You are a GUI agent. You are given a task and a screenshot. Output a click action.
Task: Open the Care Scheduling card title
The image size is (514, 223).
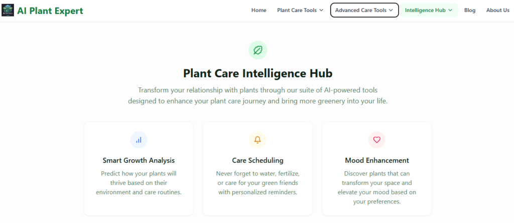[258, 161]
